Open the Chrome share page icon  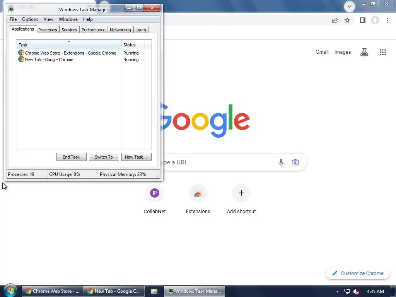(335, 20)
